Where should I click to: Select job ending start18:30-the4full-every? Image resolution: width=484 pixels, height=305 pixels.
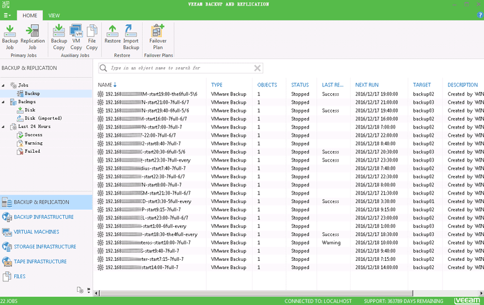coord(151,234)
